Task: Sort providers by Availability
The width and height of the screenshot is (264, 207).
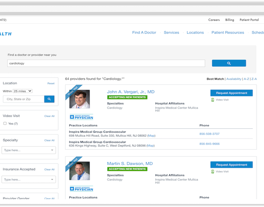Action: pos(234,79)
